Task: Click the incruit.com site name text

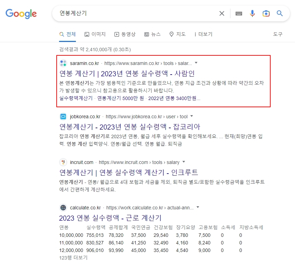Action: pyautogui.click(x=82, y=162)
